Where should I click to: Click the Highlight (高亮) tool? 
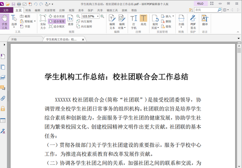tap(144, 21)
